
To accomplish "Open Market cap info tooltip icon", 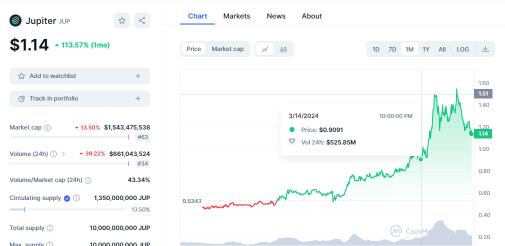I will (x=47, y=128).
